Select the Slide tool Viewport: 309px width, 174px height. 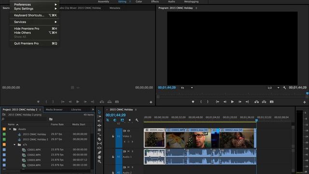(x=99, y=148)
